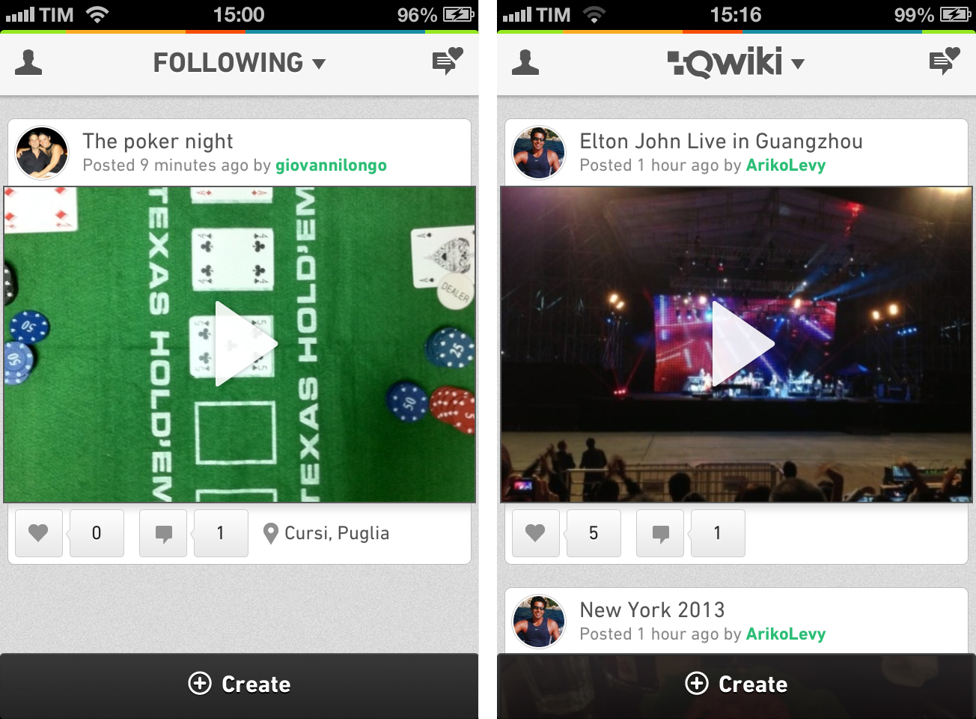Open activity notifications icon beside FOLLOWING

448,61
